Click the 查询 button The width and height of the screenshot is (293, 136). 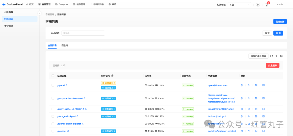[x=278, y=33]
